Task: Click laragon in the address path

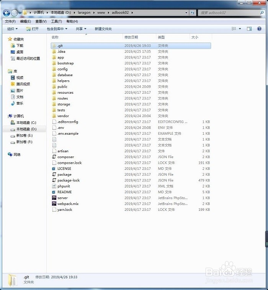Action: [x=84, y=12]
